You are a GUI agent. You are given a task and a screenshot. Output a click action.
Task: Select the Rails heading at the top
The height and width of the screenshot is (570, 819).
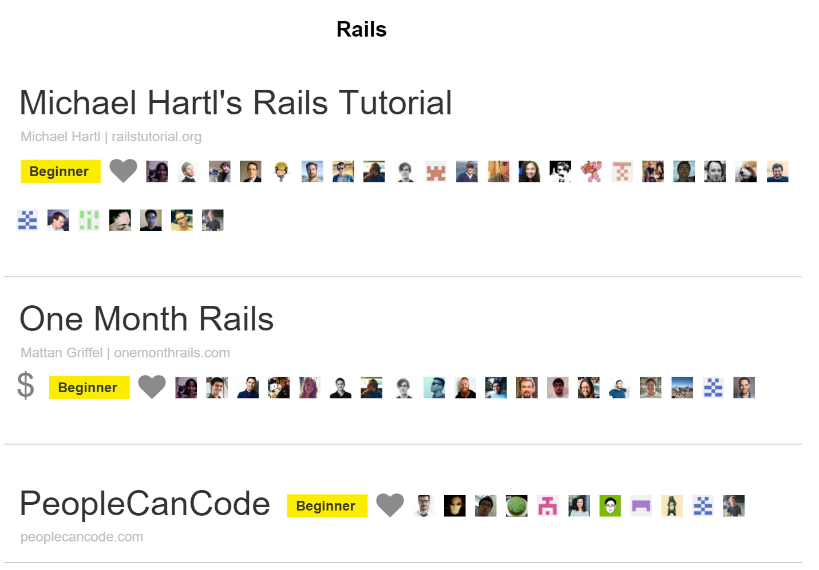click(361, 29)
